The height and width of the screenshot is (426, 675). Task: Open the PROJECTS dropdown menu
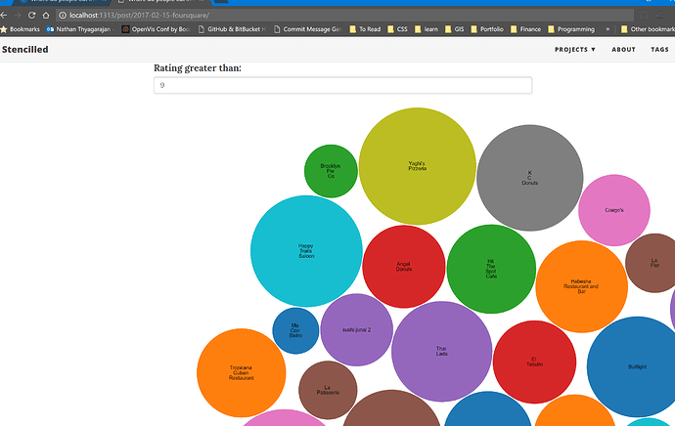coord(574,50)
